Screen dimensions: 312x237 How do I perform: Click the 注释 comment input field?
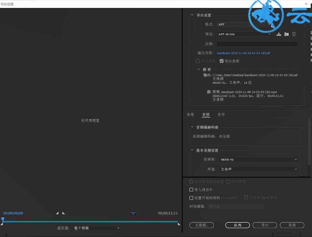click(257, 44)
